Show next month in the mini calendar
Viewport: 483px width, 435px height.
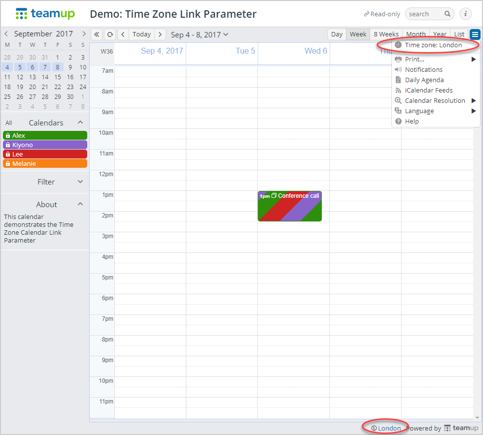84,33
